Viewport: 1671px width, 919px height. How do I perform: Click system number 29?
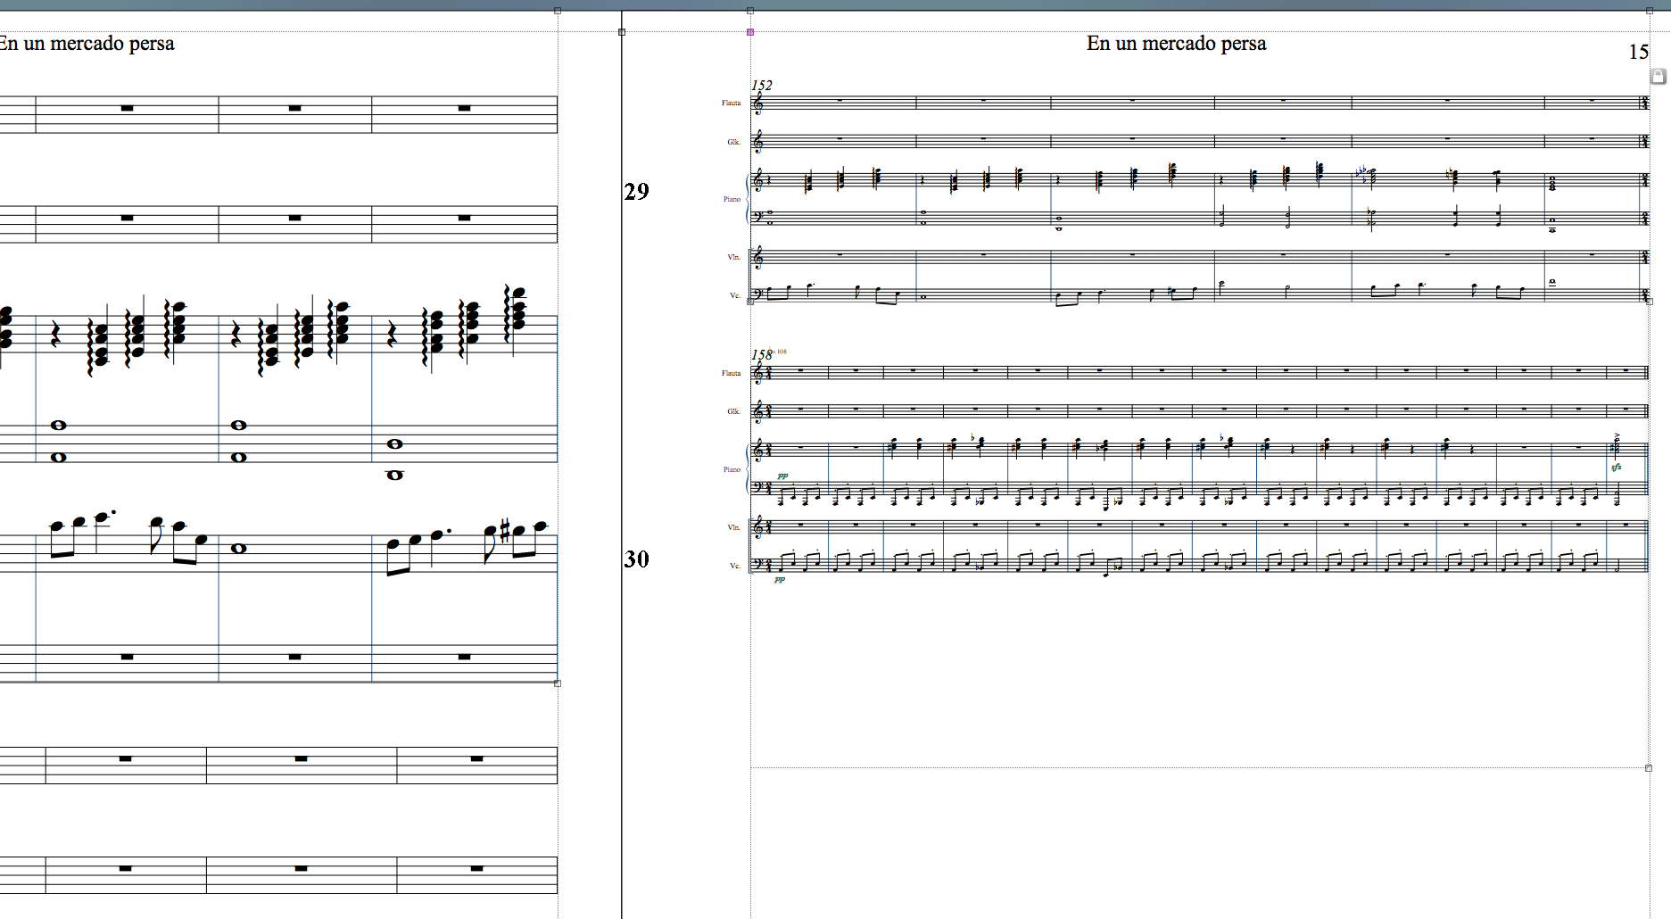coord(636,191)
